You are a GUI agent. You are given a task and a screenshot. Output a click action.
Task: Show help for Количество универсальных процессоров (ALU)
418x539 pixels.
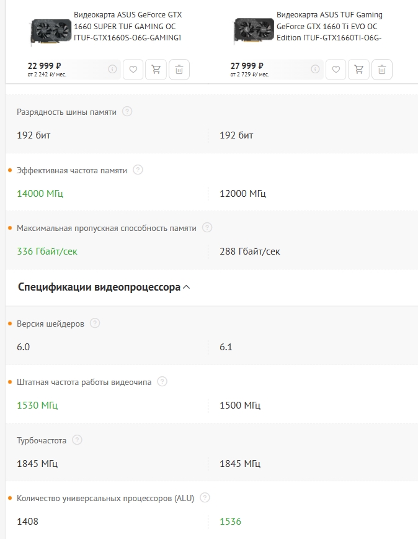(x=205, y=497)
